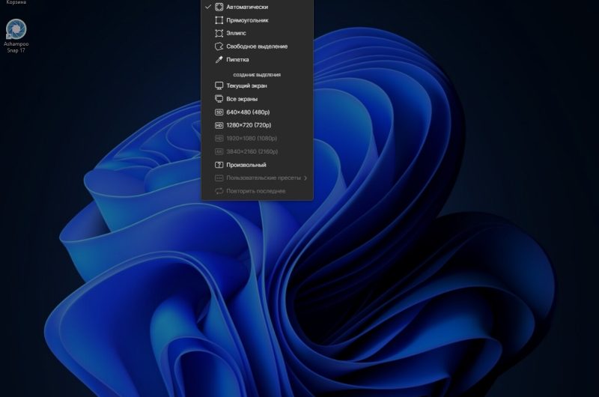Choose Все экраны capture option
599x397 pixels.
pos(257,99)
